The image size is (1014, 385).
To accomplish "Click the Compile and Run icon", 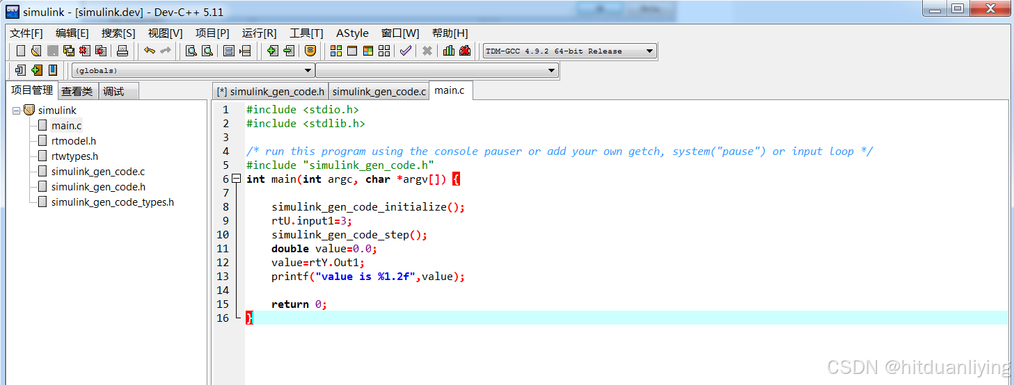I will click(x=368, y=51).
